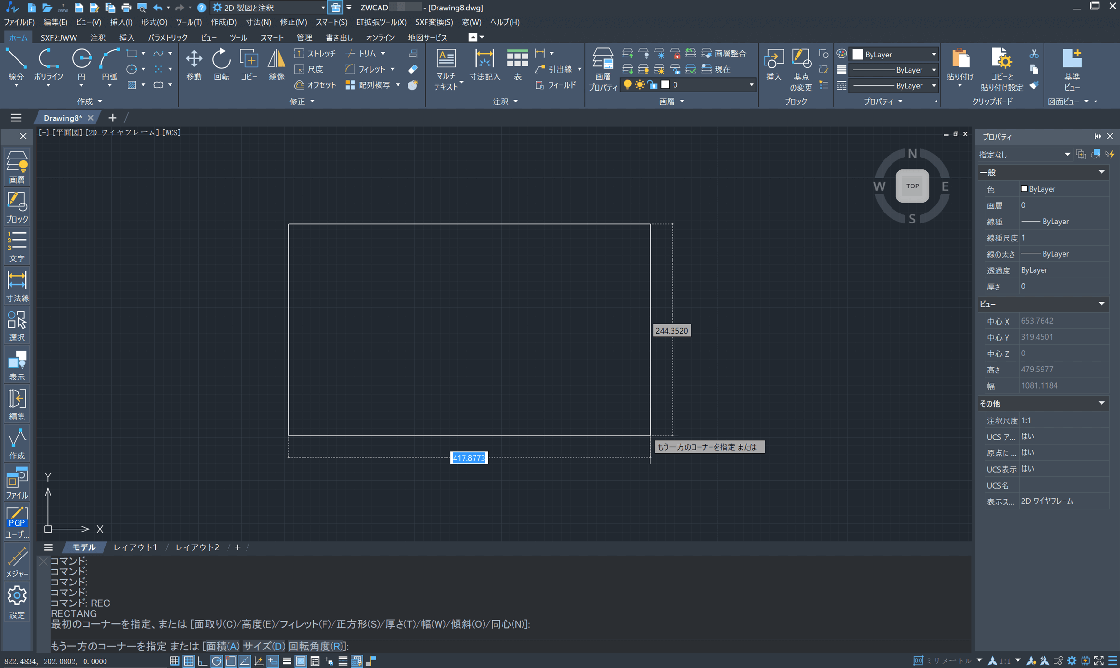This screenshot has width=1120, height=668.
Task: Activate the Rotate (回転) tool
Action: coord(221,65)
